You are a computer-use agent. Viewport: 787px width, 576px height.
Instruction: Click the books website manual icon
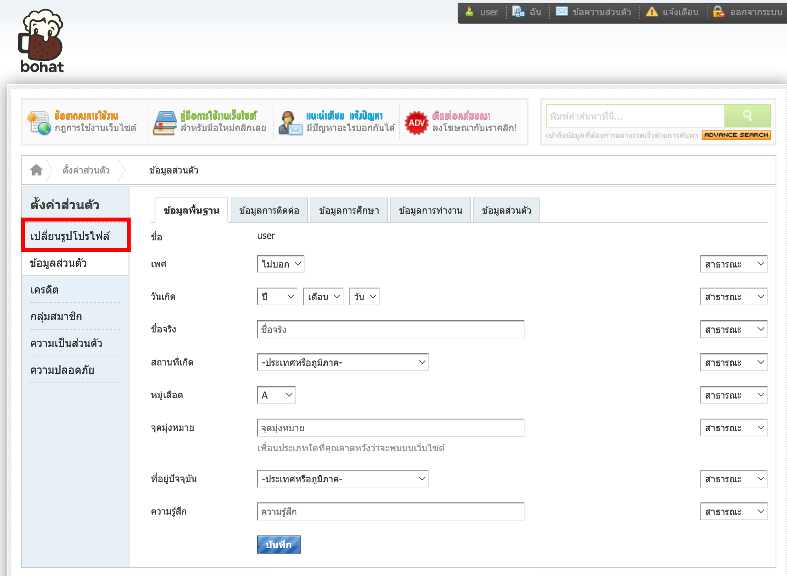(x=165, y=123)
